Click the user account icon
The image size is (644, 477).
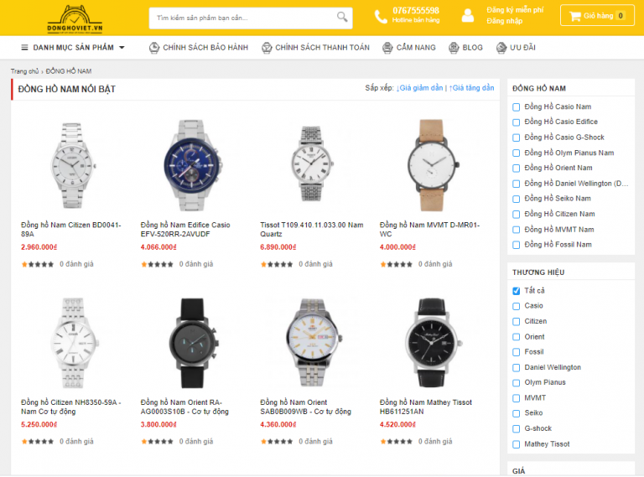(467, 16)
